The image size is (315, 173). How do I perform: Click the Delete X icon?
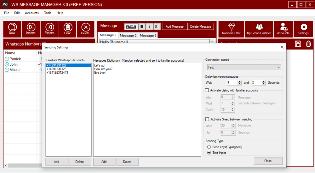click(x=86, y=29)
